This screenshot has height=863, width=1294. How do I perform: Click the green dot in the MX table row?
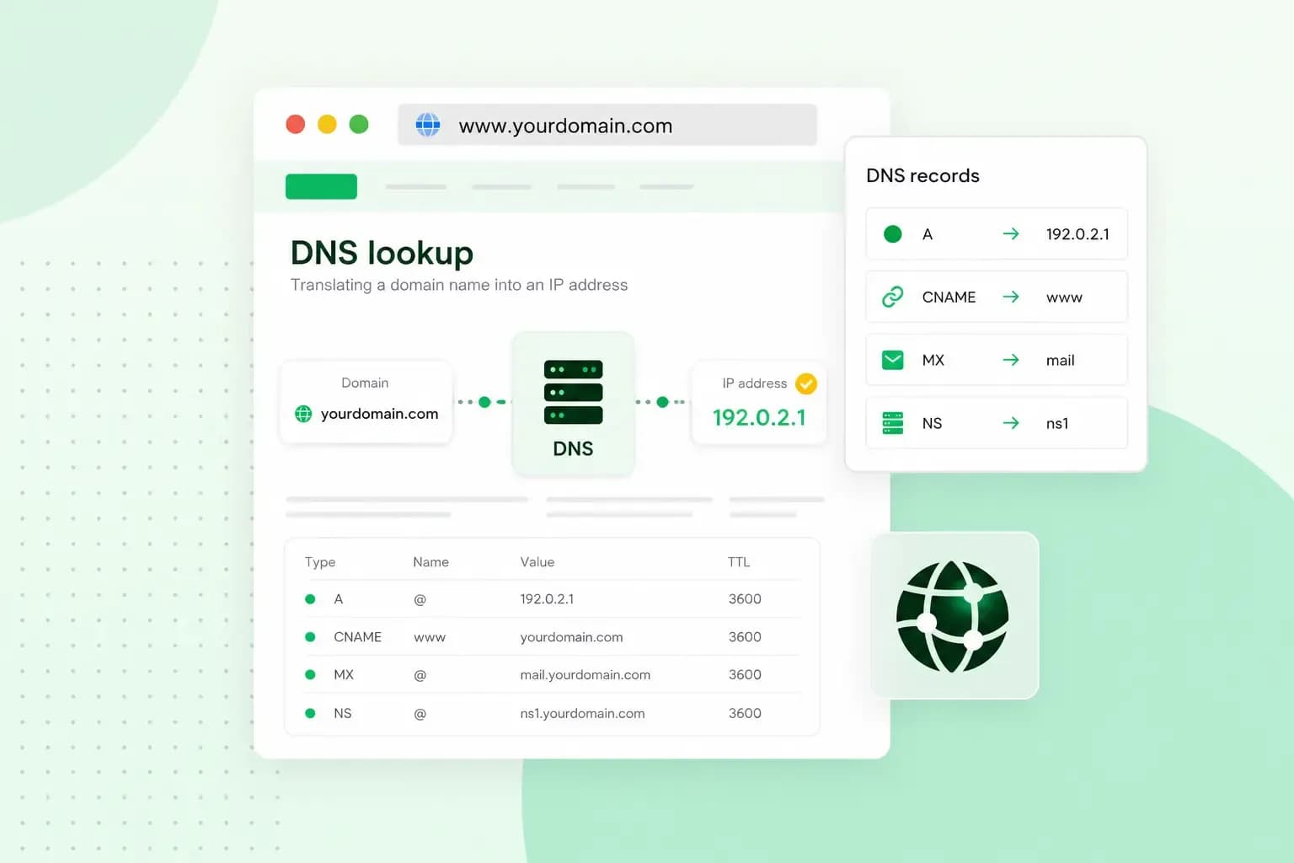(x=310, y=675)
